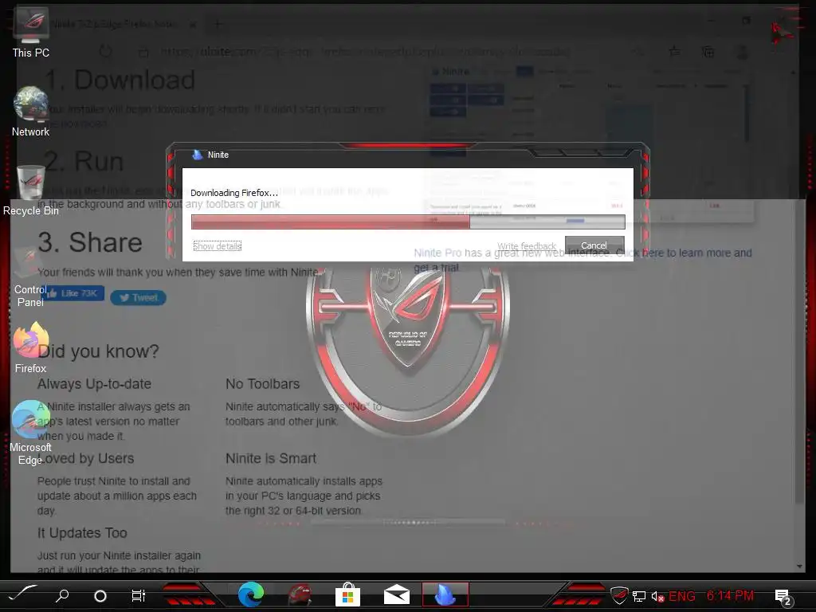Click Facebook Like 73K button

[73, 293]
